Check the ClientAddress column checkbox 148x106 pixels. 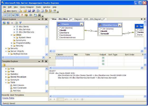pos(58,35)
